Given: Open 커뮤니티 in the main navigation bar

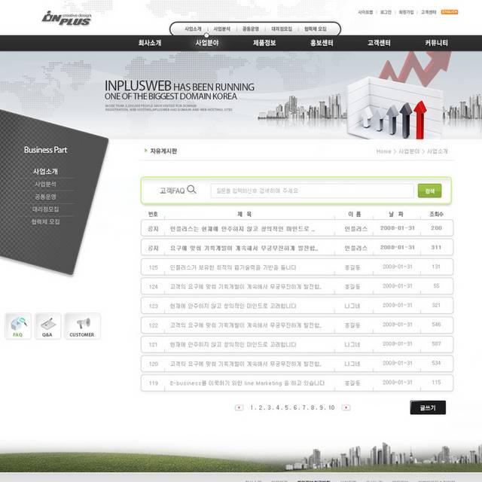Looking at the screenshot, I should [437, 43].
